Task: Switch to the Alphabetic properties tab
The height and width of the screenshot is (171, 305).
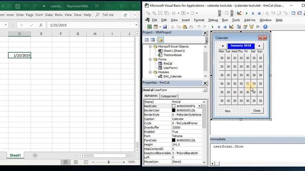Action: (x=151, y=96)
